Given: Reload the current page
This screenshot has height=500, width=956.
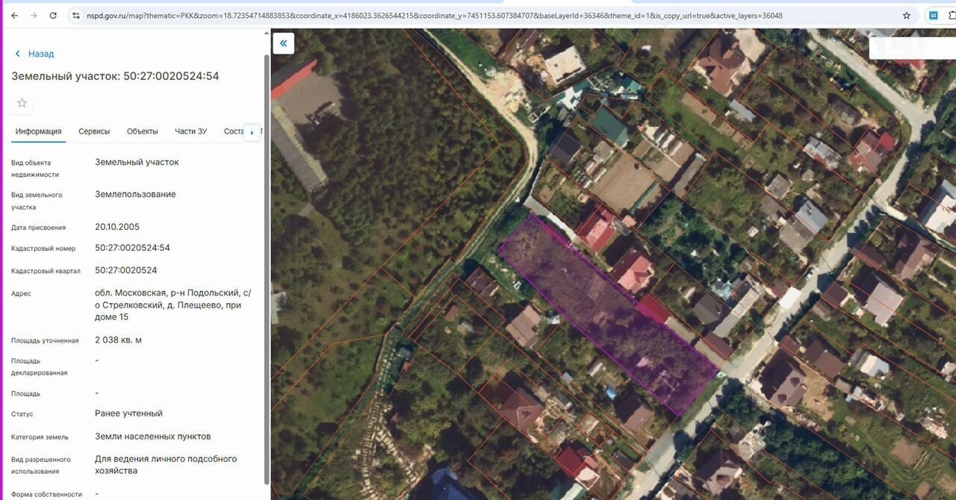Looking at the screenshot, I should pos(53,16).
